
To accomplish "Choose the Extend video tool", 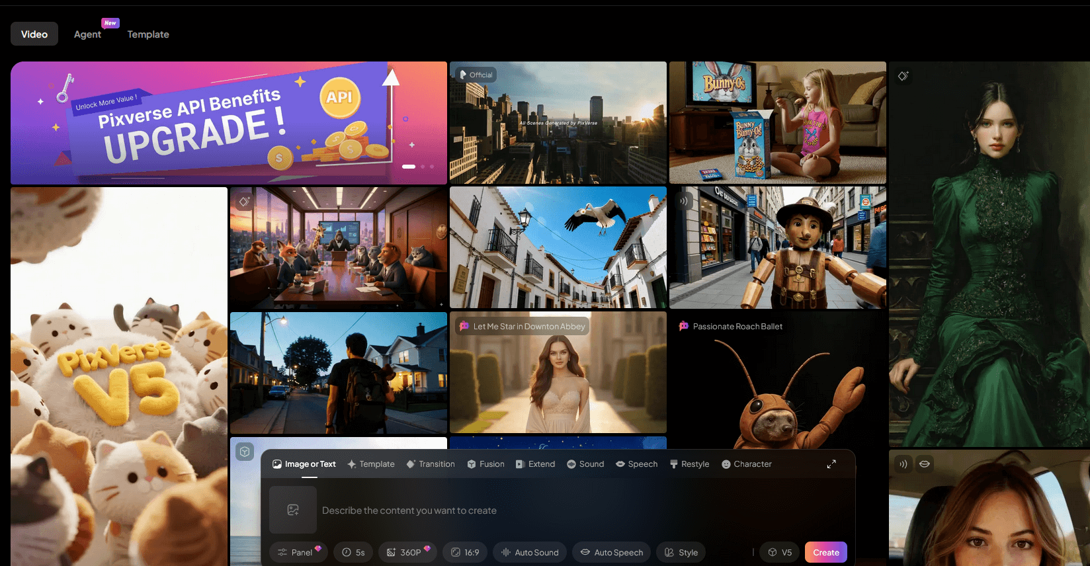I will click(x=535, y=464).
